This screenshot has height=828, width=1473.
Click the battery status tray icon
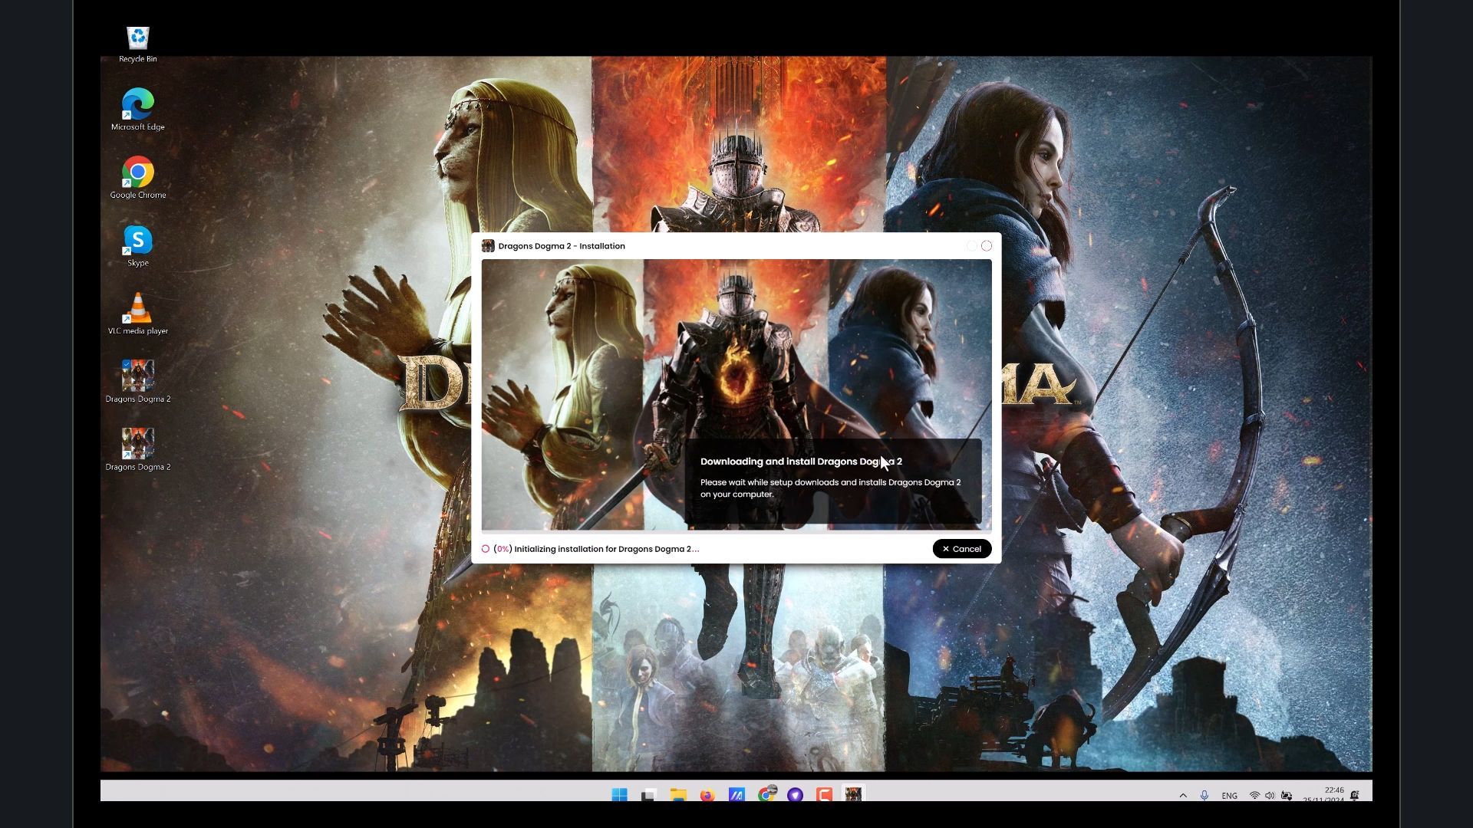coord(1287,796)
